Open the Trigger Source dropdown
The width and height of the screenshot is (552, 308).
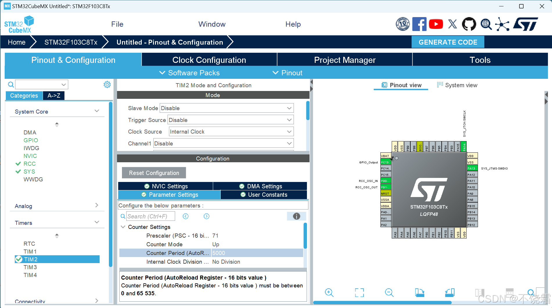point(231,120)
